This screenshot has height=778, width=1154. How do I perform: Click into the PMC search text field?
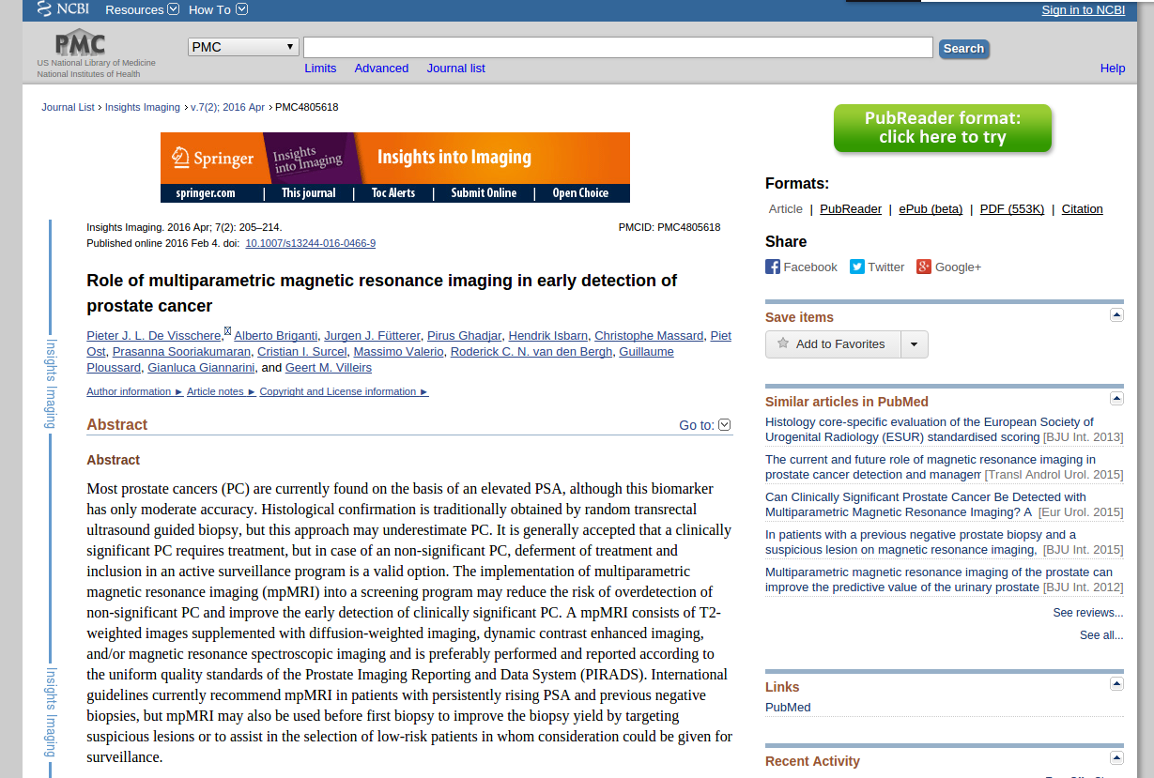point(617,48)
